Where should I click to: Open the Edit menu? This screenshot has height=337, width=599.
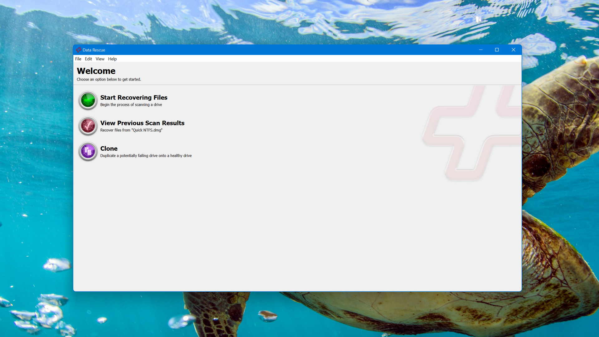click(x=88, y=59)
